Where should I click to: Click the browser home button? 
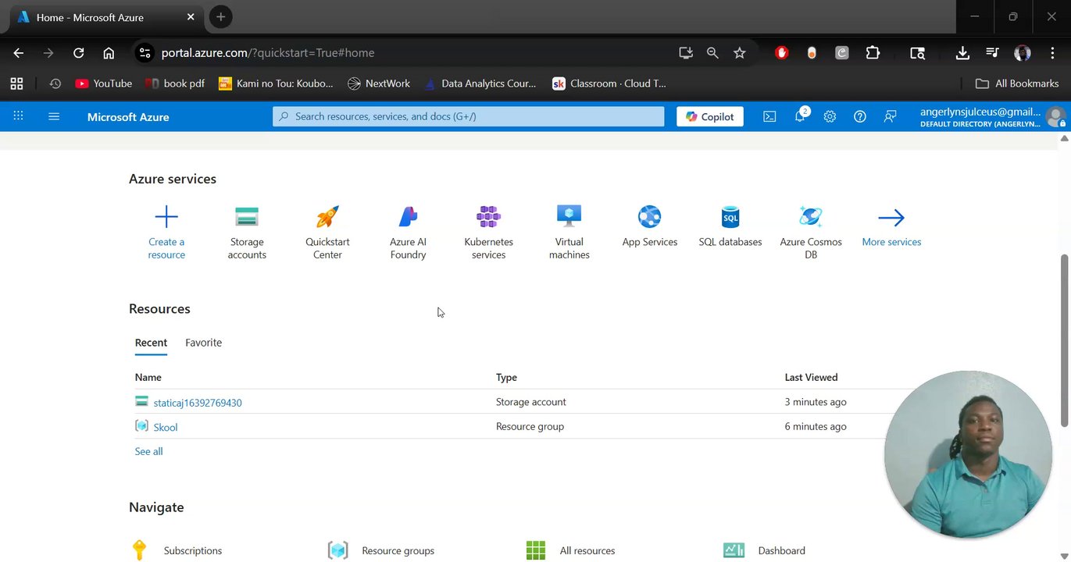[109, 53]
